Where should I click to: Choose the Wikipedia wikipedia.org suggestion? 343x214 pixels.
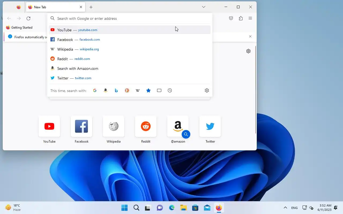pyautogui.click(x=130, y=49)
